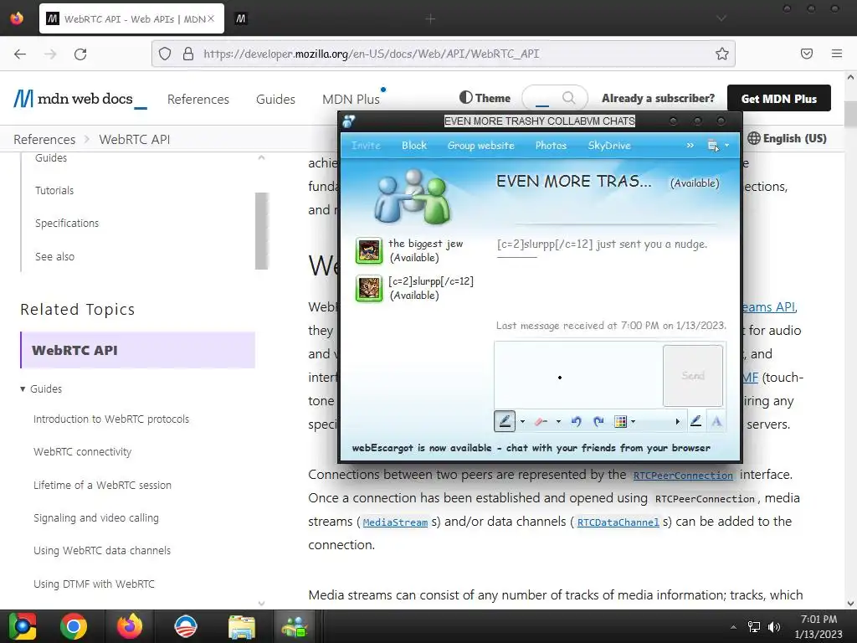
Task: Switch to the second MDN tab
Action: [240, 18]
